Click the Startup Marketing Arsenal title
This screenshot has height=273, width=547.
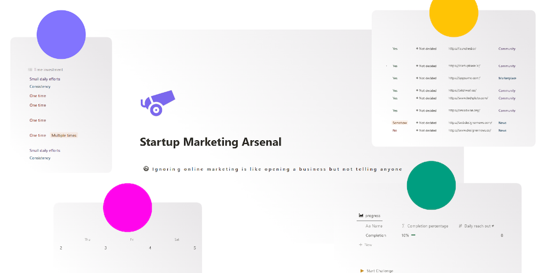coord(210,142)
